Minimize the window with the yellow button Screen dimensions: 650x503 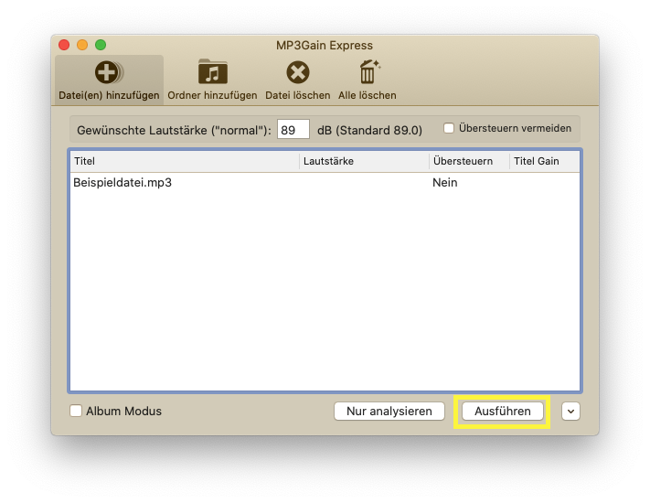(x=82, y=45)
